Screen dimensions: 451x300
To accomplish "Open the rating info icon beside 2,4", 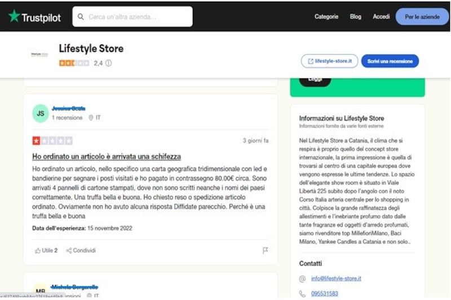I will click(x=108, y=63).
